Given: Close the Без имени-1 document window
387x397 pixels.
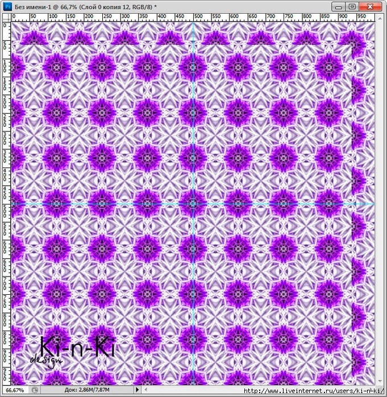Looking at the screenshot, I should click(371, 6).
